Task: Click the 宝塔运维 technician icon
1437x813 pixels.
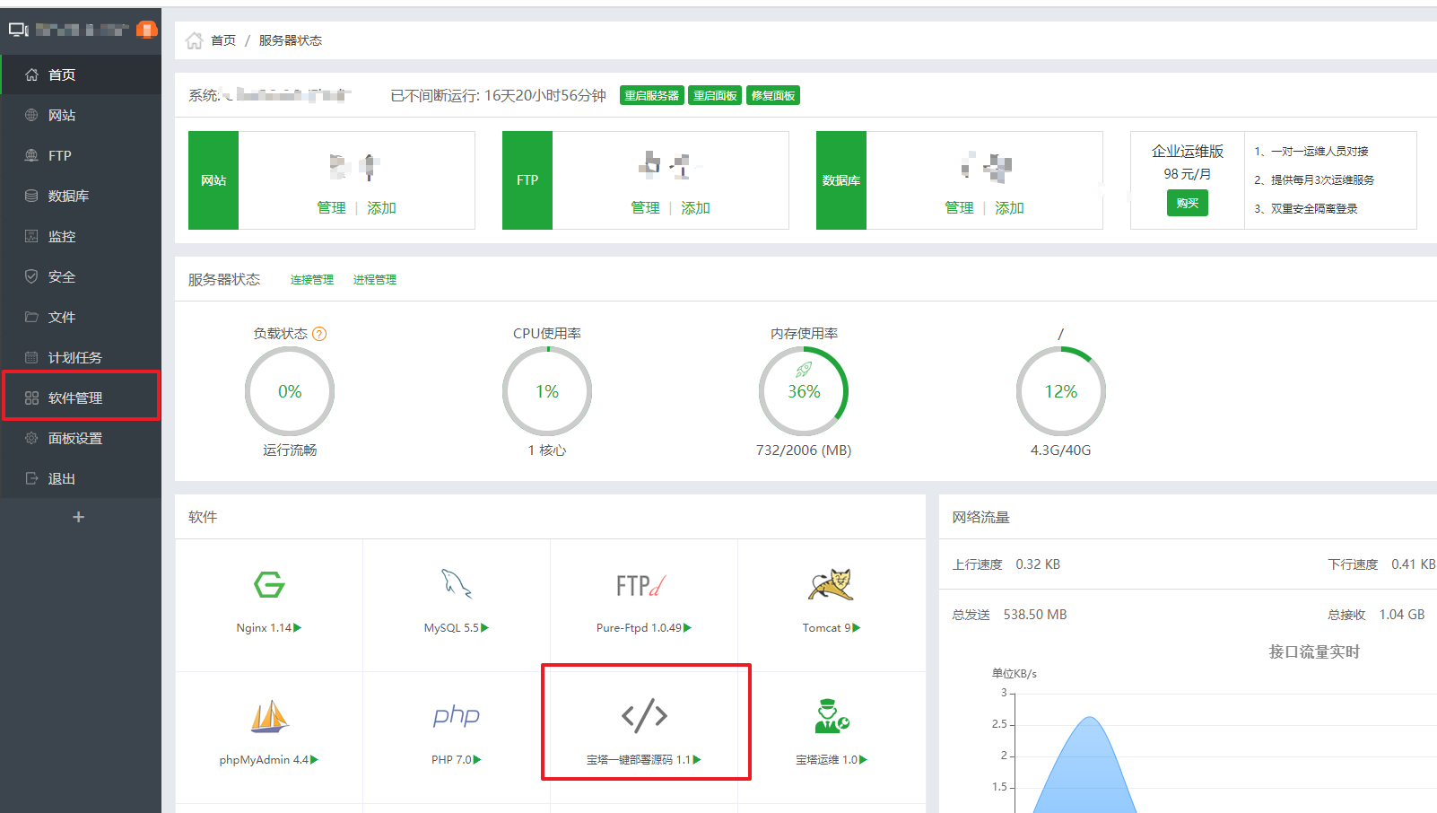Action: coord(832,715)
